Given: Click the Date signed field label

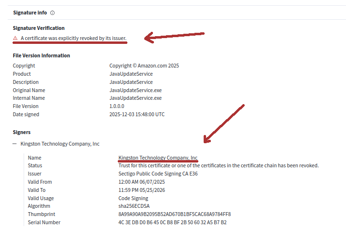Looking at the screenshot, I should click(x=26, y=114).
